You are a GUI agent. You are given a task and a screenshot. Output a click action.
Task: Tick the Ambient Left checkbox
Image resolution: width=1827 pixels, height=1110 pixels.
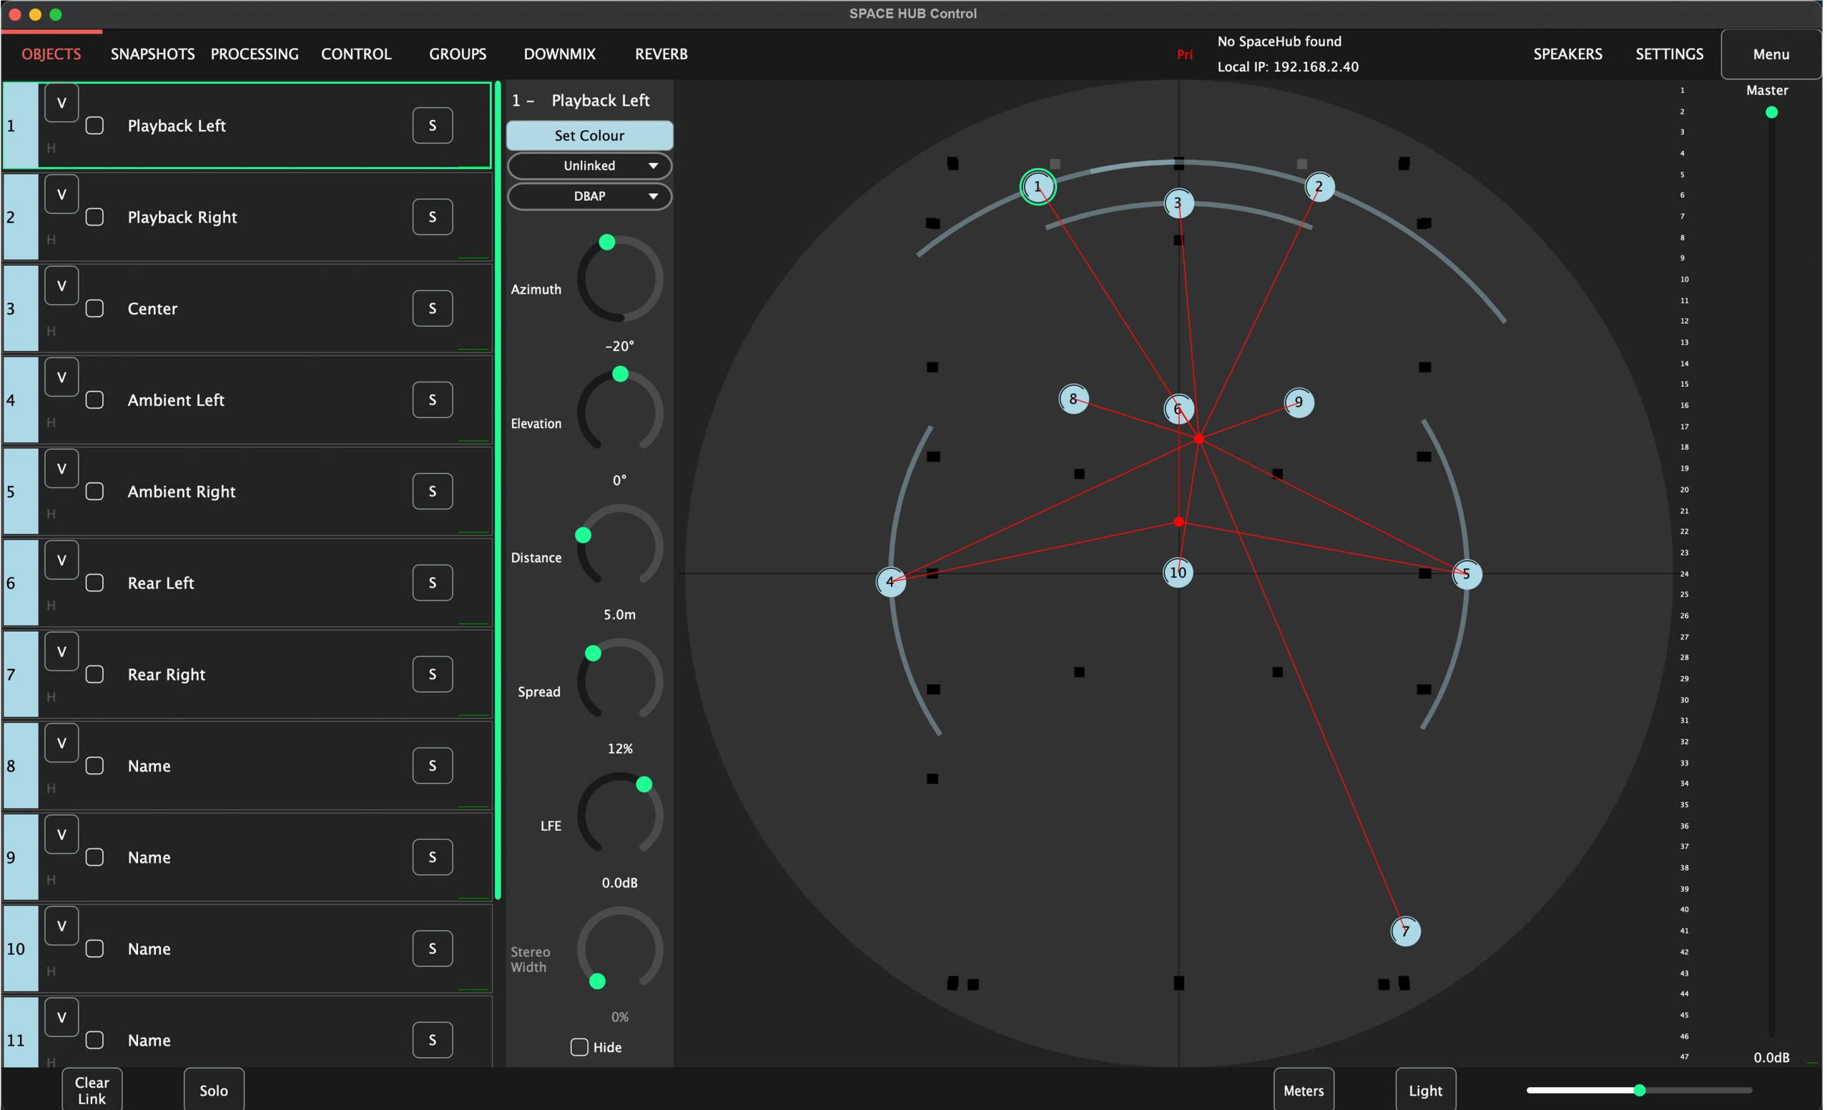click(x=95, y=400)
